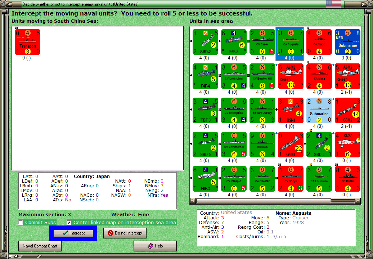Select the CA Chester cruiser counter
The height and width of the screenshot is (259, 373).
click(x=262, y=179)
